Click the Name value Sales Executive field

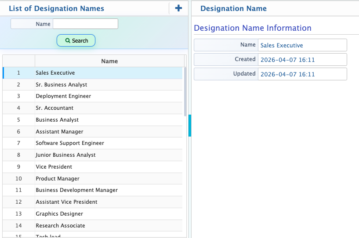302,45
